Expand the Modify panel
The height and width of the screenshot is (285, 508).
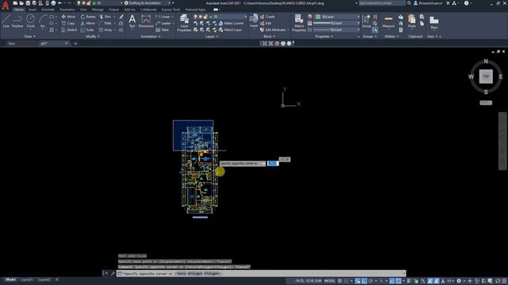93,36
